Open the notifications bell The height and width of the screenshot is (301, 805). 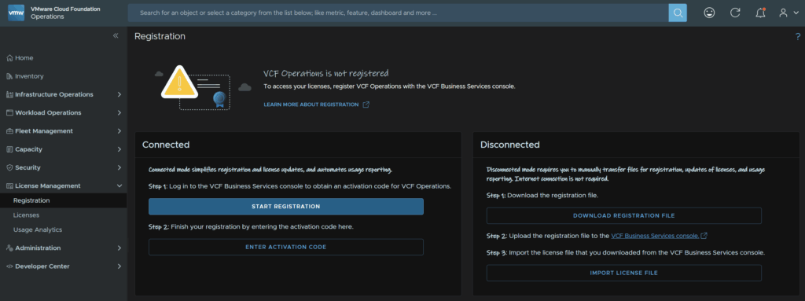tap(760, 13)
